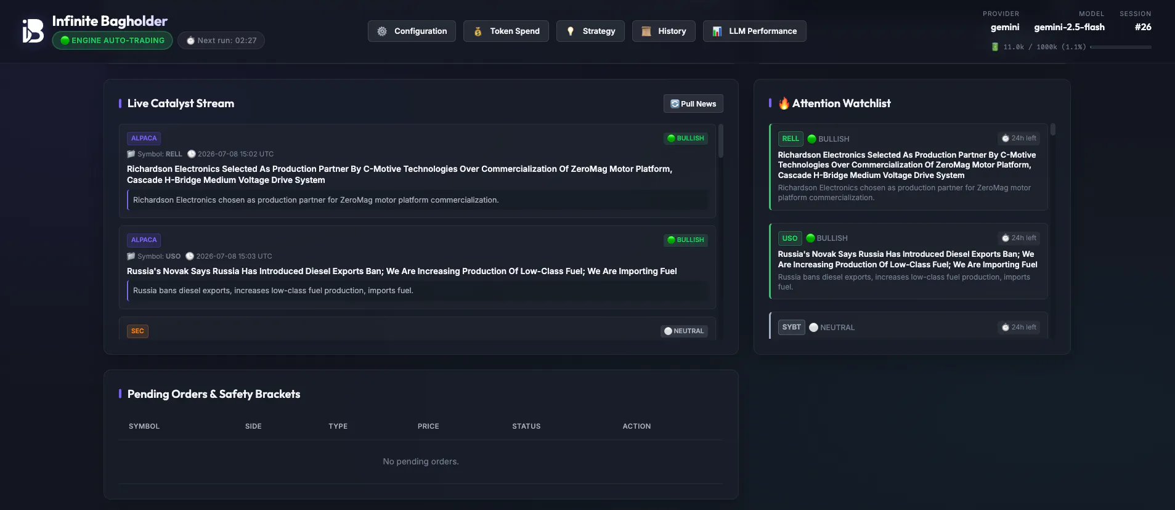Open the LLM Performance tab

pos(754,31)
